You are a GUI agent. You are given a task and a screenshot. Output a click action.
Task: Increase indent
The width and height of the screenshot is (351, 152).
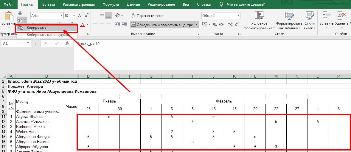tap(125, 25)
